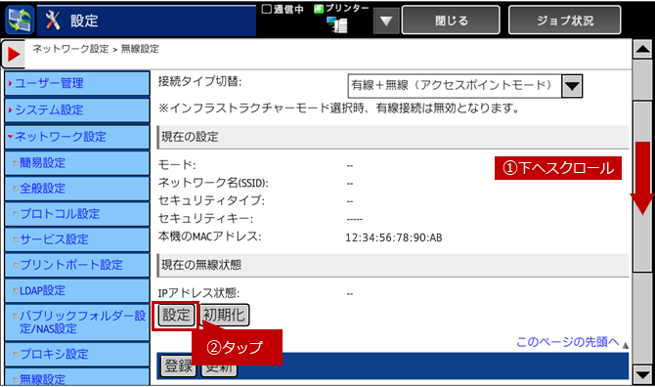Click 無線設定 in breadcrumb
The image size is (655, 387).
click(x=140, y=49)
